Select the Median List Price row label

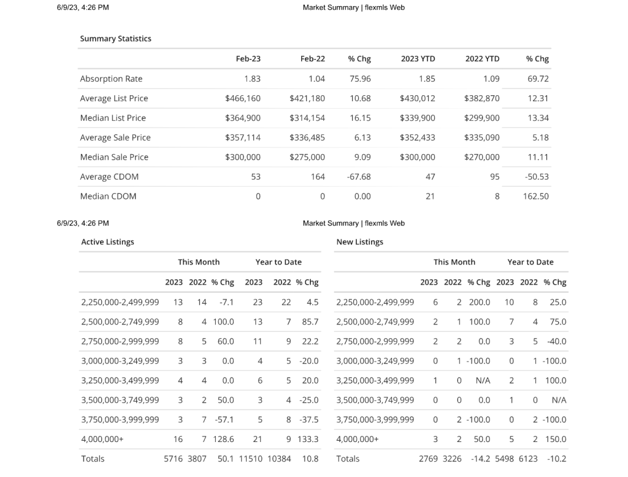113,118
